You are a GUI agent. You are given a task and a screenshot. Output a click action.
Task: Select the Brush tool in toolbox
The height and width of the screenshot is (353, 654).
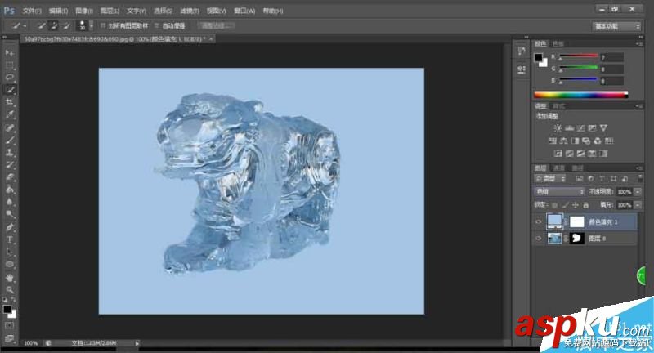coord(10,140)
